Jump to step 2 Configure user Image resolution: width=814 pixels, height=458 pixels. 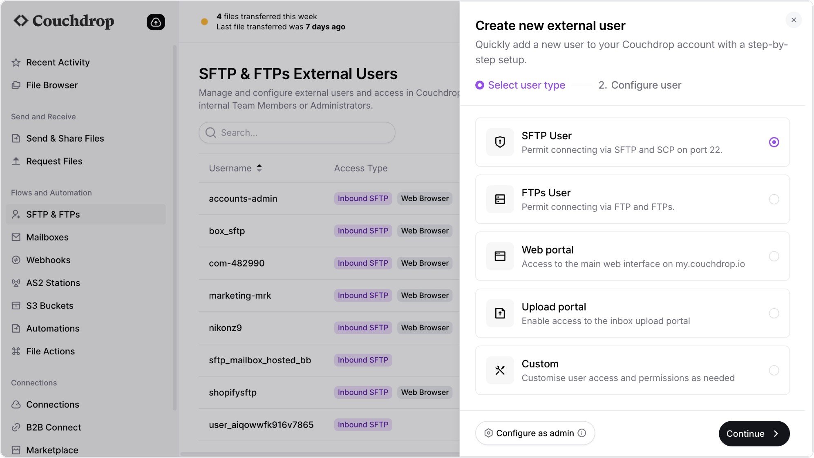(640, 85)
